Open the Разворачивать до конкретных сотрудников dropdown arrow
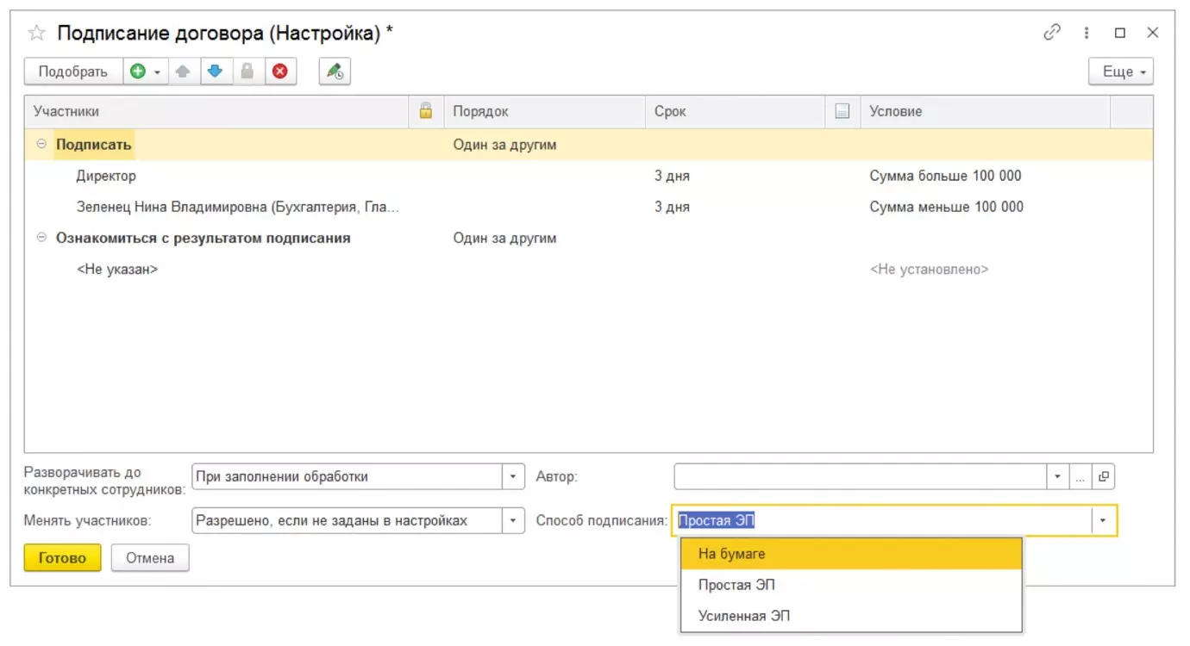 click(513, 476)
